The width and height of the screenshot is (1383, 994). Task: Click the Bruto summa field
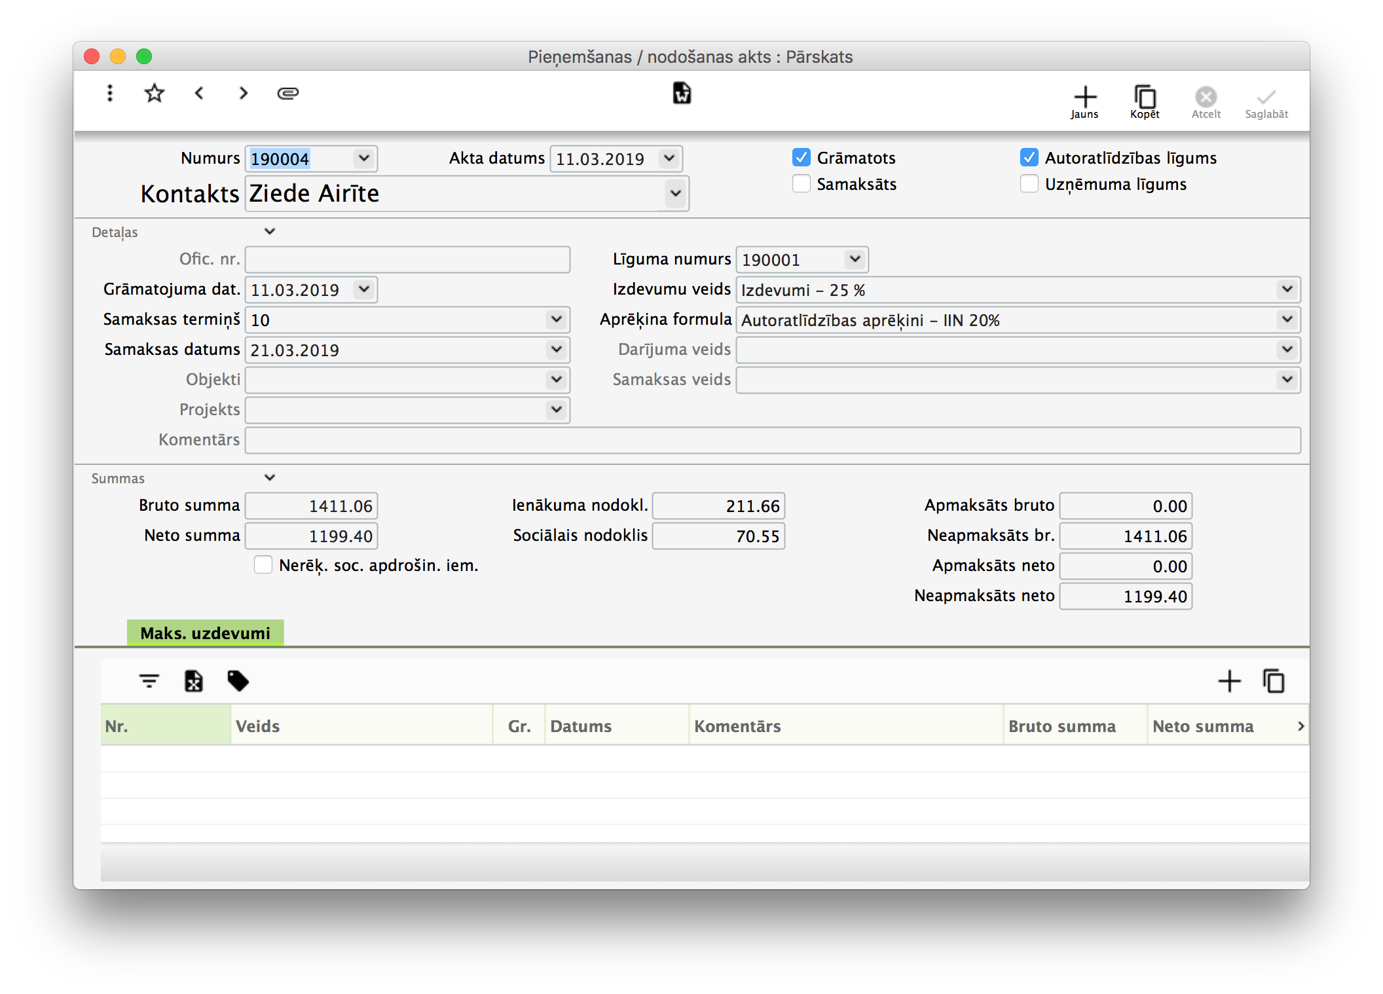tap(312, 506)
